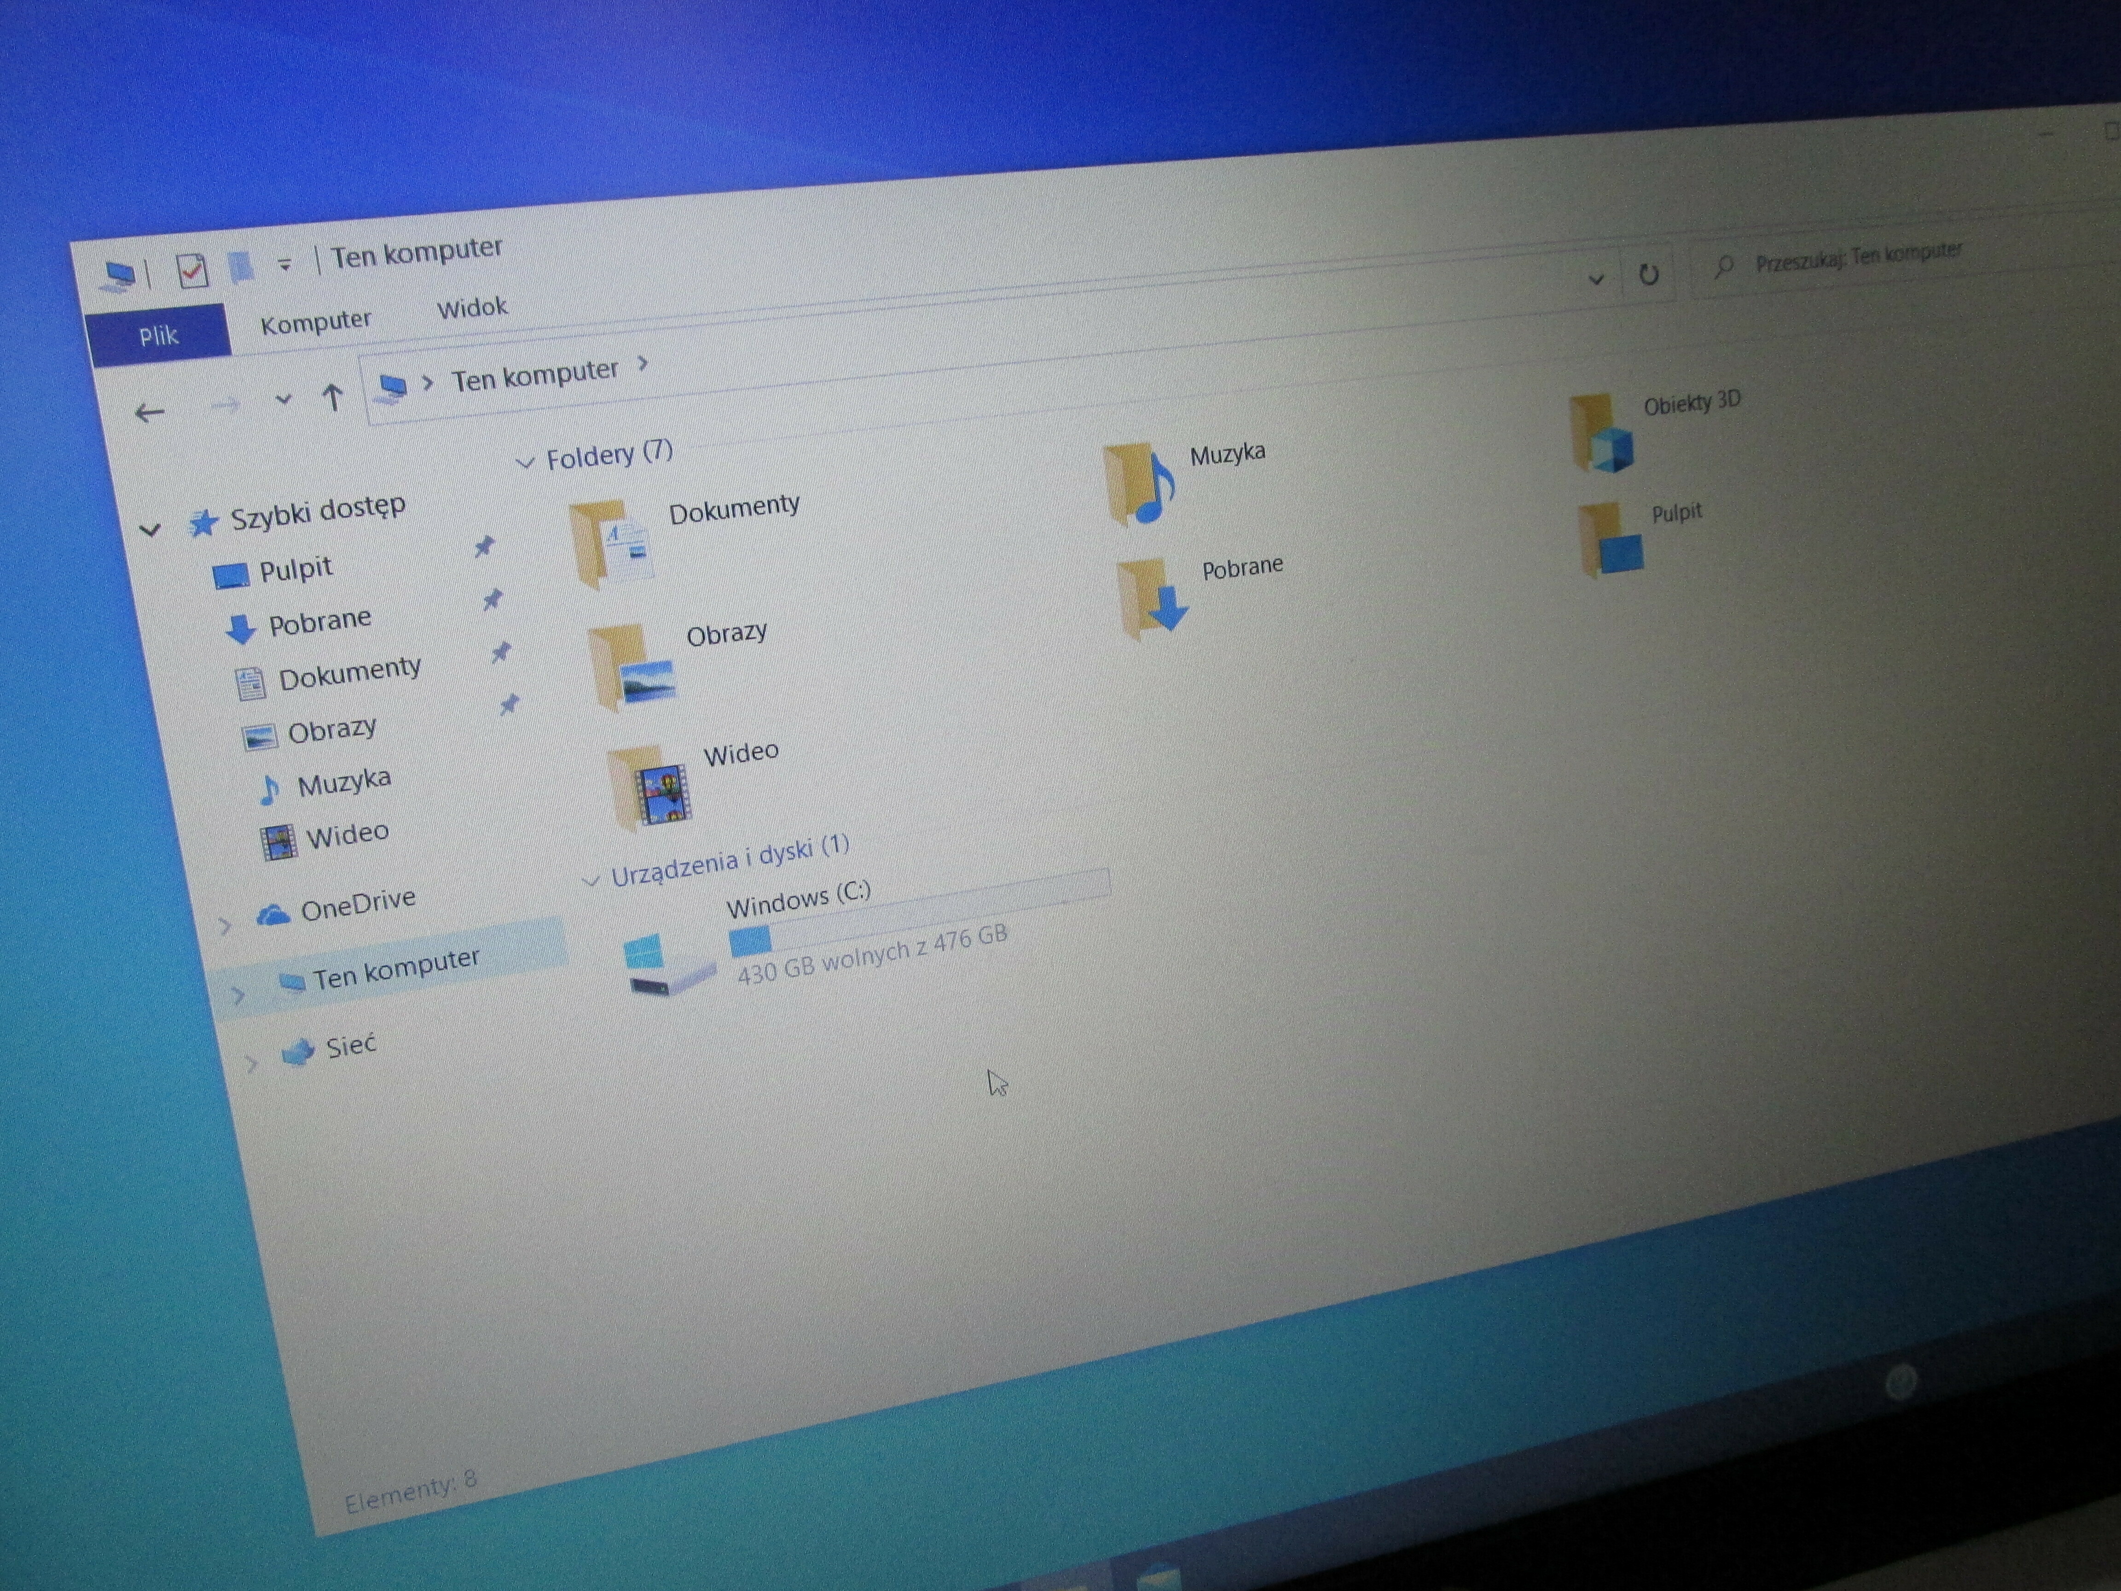Image resolution: width=2121 pixels, height=1591 pixels.
Task: Open the Widok ribbon tab
Action: pos(473,308)
